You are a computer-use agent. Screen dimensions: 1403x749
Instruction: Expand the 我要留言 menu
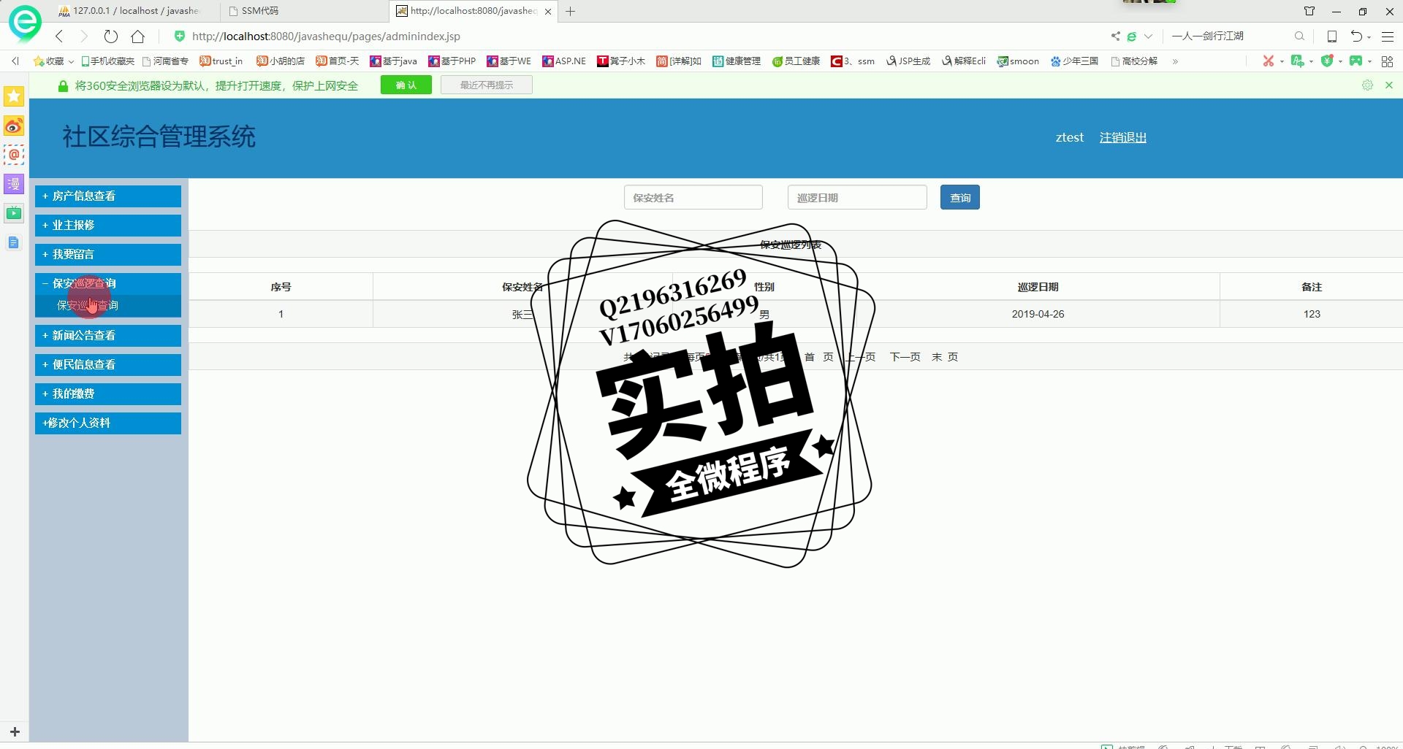point(108,255)
